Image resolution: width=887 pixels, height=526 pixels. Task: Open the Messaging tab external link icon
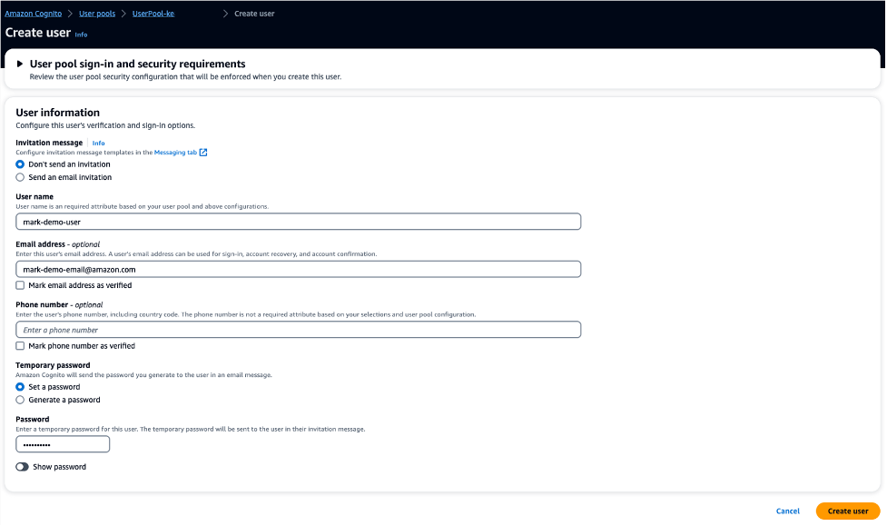coord(202,153)
